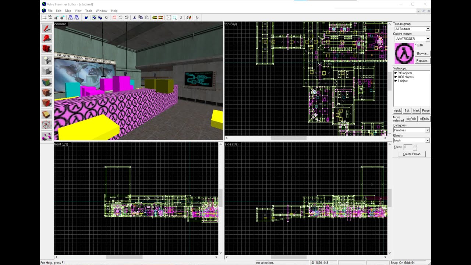Expand the Objects block dropdown
Viewport: 471px width, 265px height.
coord(428,140)
